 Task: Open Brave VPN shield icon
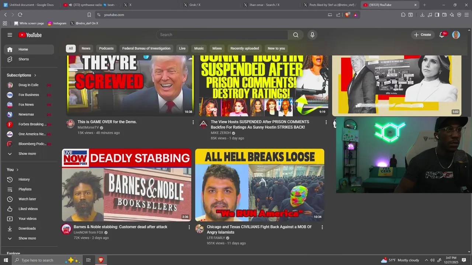pos(459,15)
